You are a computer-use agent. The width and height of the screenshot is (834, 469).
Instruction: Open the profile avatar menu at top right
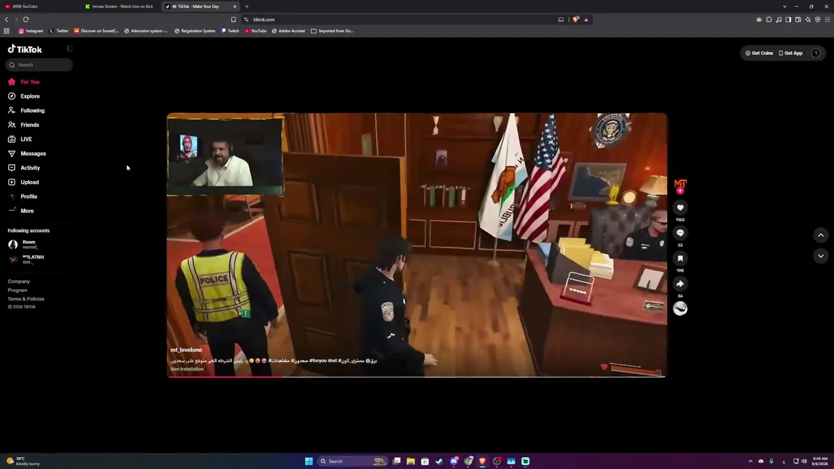[x=816, y=53]
